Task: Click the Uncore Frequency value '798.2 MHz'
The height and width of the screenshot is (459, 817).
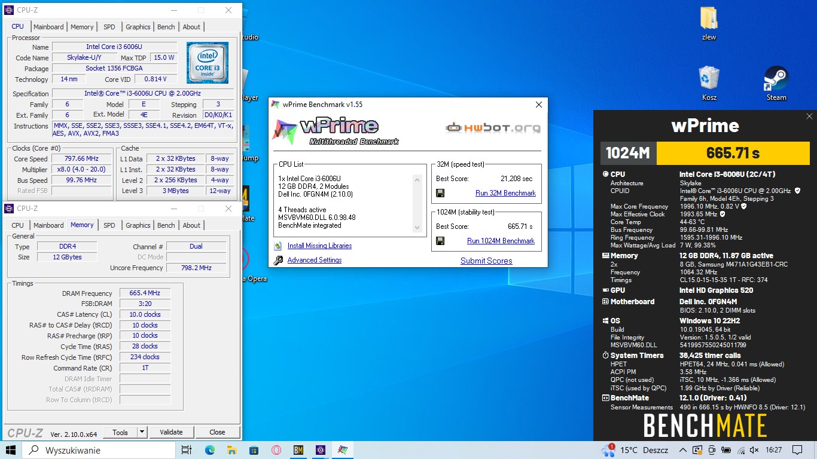Action: pyautogui.click(x=196, y=268)
